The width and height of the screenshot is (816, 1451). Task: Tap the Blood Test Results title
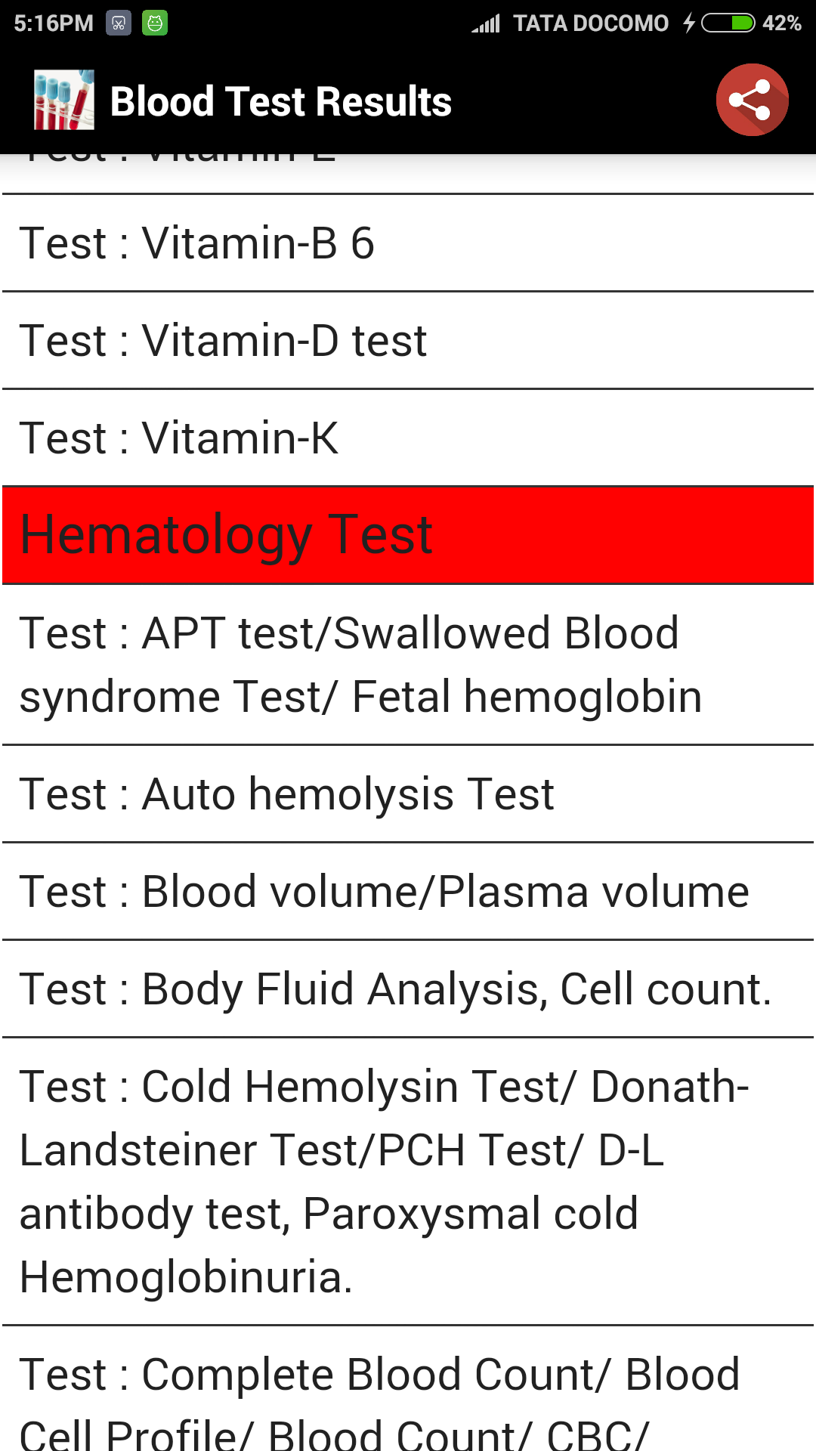pos(281,101)
